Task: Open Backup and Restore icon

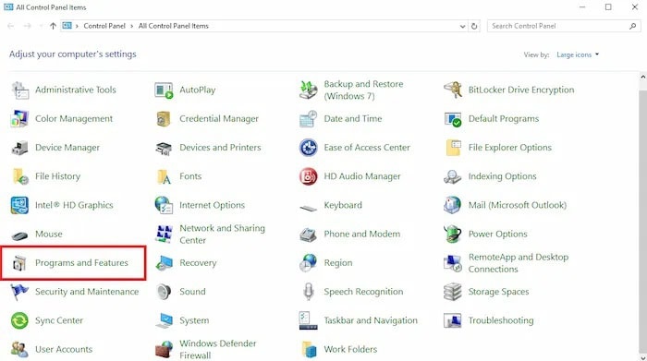Action: pyautogui.click(x=308, y=90)
